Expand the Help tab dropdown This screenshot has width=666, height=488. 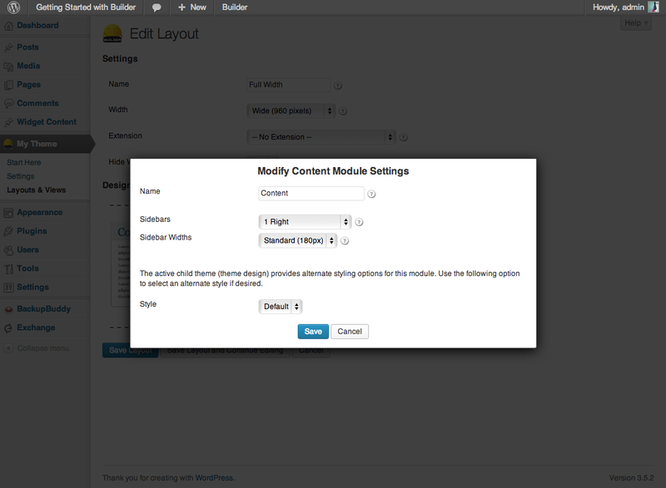click(x=635, y=23)
